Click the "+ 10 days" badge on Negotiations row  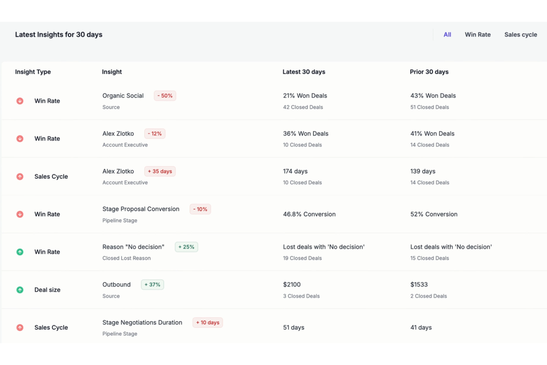tap(208, 322)
